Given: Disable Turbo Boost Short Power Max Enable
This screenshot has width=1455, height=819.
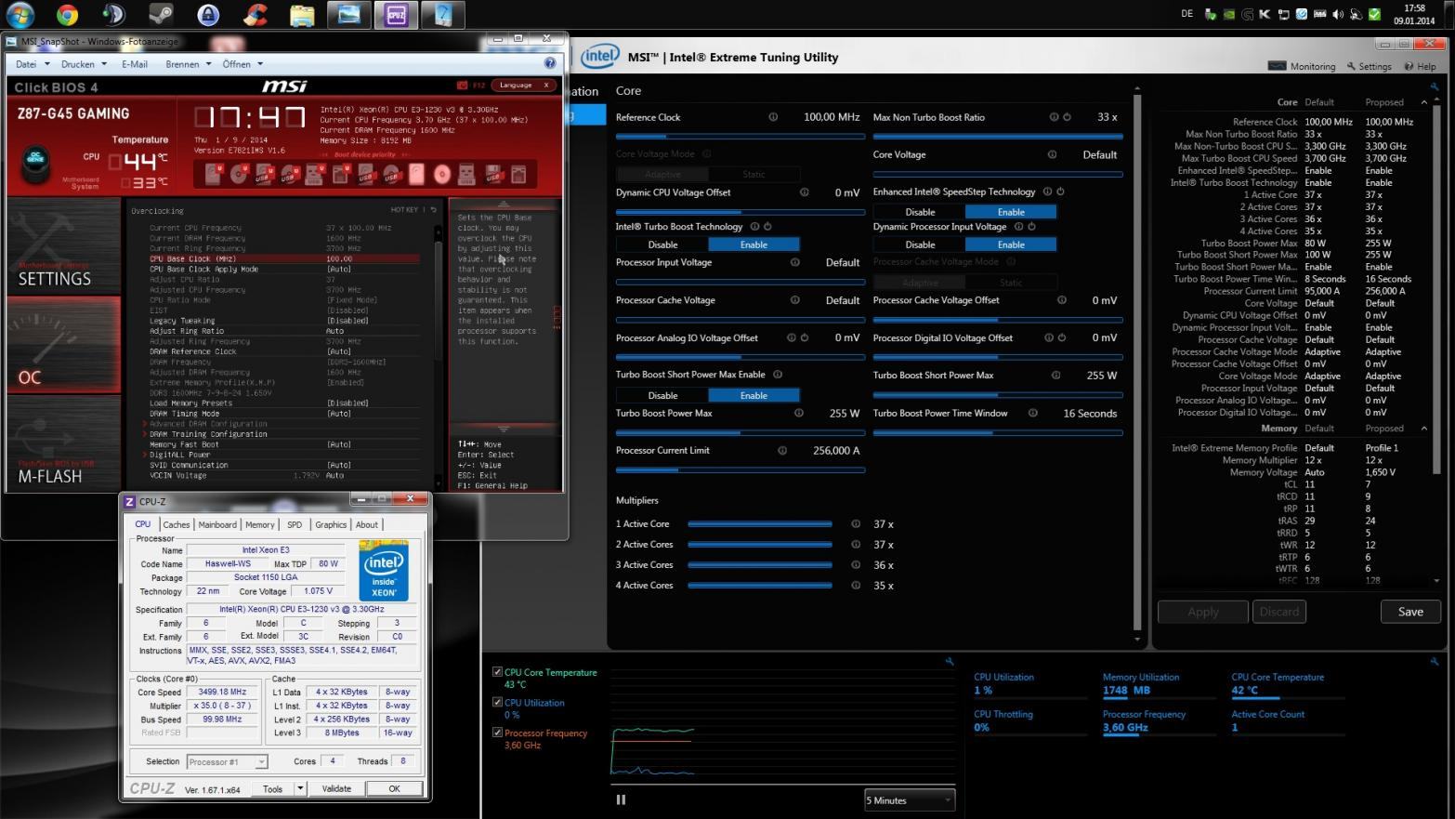Looking at the screenshot, I should pos(662,395).
